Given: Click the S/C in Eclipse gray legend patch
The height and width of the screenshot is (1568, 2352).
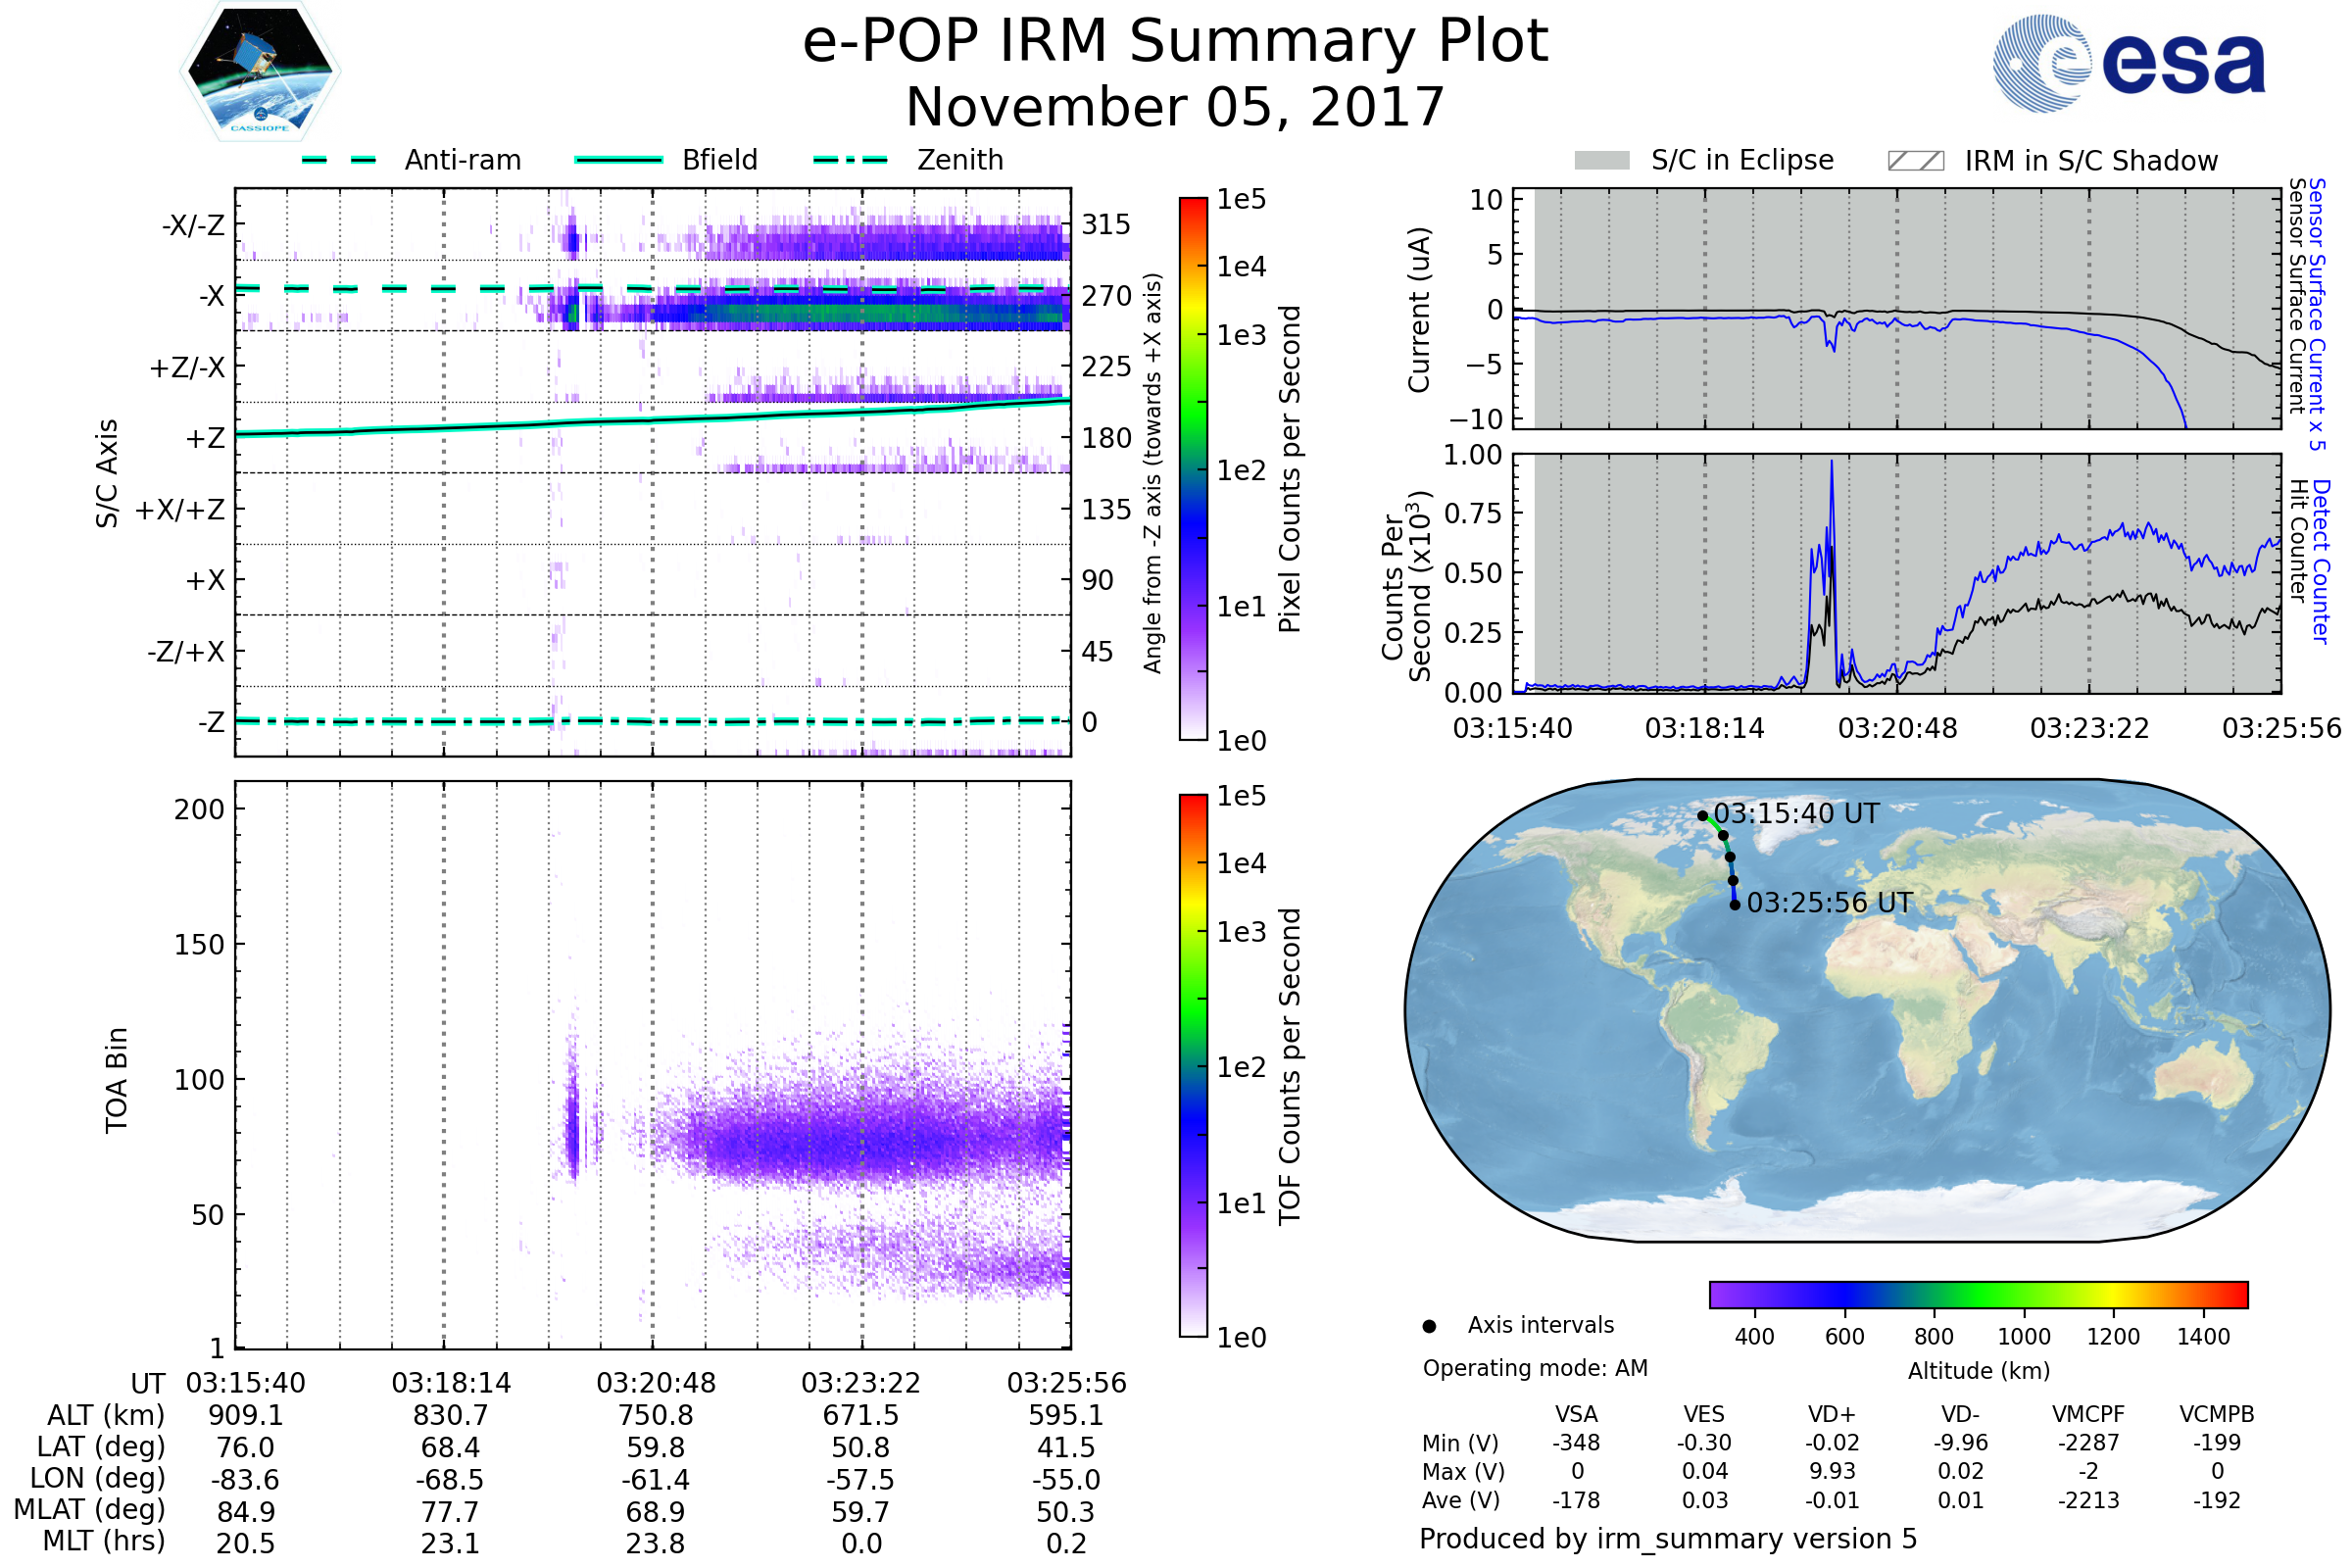Looking at the screenshot, I should point(1601,161).
